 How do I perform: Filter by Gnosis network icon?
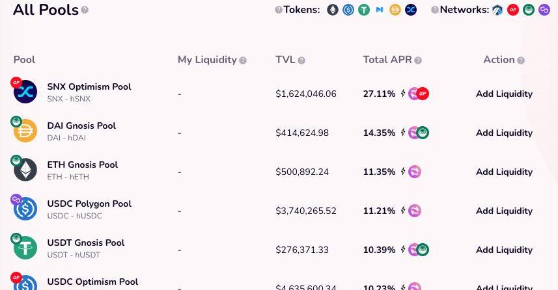(x=529, y=10)
